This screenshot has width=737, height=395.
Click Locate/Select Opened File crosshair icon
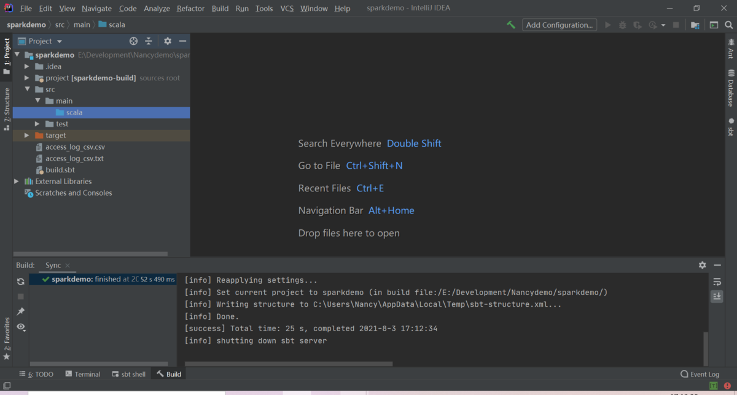pos(133,41)
